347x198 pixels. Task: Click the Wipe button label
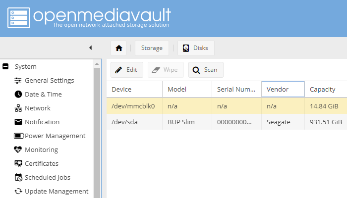click(x=171, y=70)
